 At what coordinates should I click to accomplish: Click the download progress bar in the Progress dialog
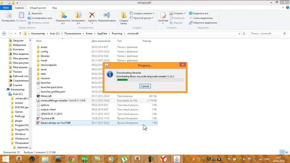pyautogui.click(x=150, y=80)
